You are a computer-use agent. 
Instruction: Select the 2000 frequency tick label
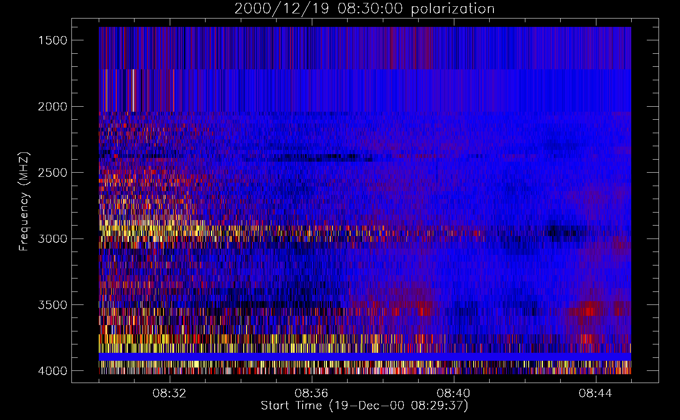[x=53, y=107]
